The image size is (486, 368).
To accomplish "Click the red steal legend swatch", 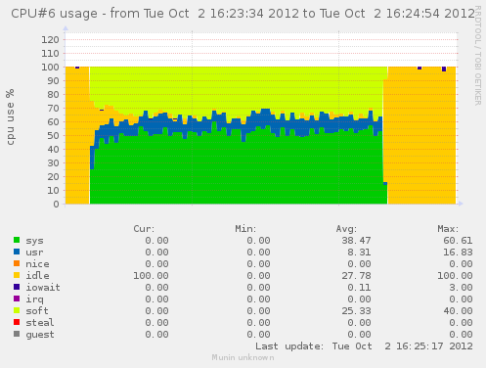I will click(x=17, y=322).
